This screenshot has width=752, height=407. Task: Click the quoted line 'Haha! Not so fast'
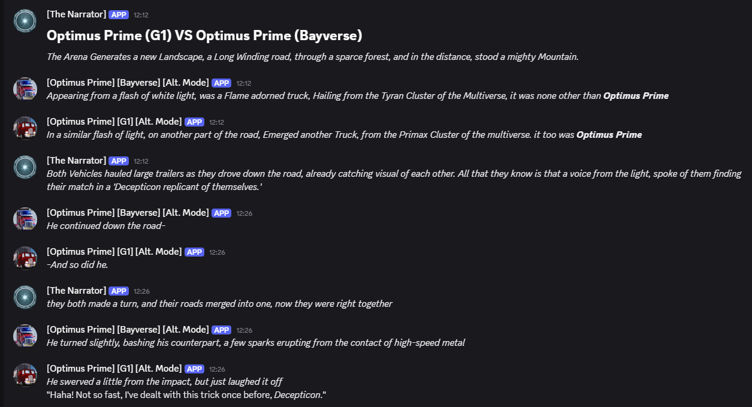(186, 394)
